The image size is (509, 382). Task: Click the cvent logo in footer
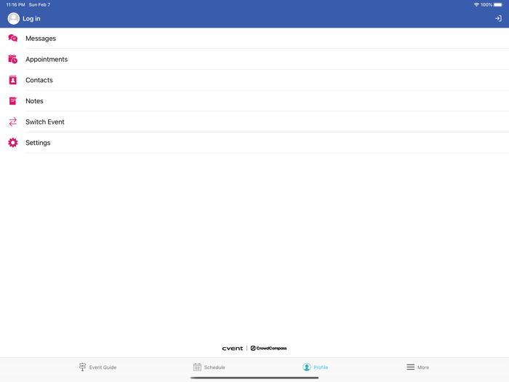[233, 349]
